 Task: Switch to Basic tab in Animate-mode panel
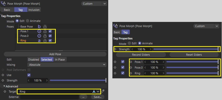117,32
